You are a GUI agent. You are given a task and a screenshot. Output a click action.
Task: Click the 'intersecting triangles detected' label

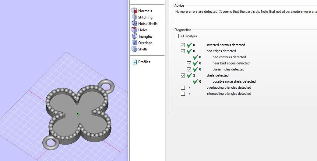pos(229,94)
